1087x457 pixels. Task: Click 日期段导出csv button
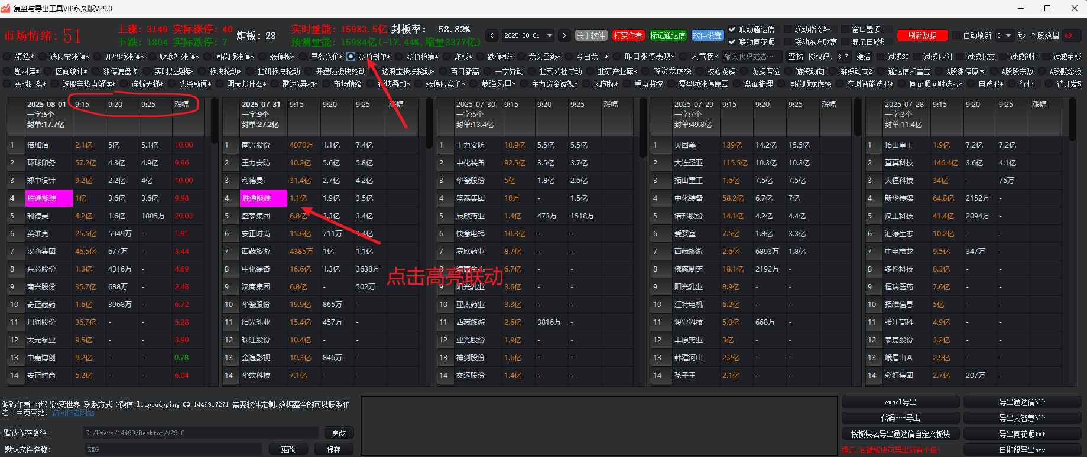click(1022, 450)
